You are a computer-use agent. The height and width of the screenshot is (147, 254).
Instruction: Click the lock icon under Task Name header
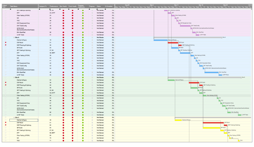(11, 9)
